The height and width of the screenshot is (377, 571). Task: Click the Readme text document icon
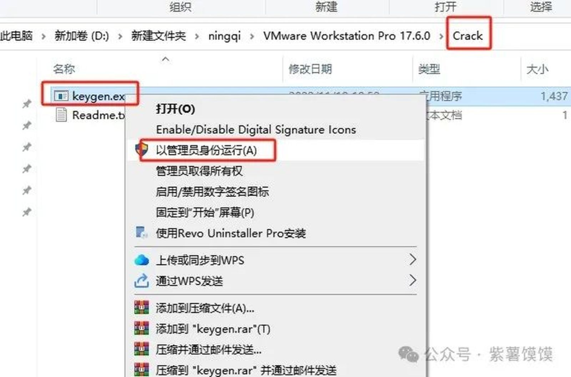point(61,115)
